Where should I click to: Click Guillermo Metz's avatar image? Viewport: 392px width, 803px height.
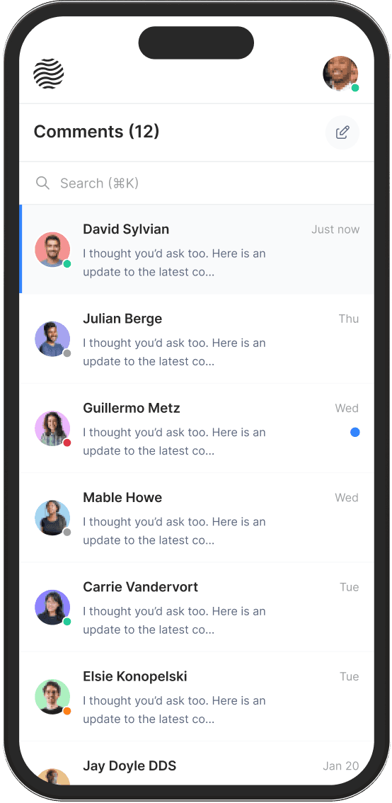[x=52, y=428]
